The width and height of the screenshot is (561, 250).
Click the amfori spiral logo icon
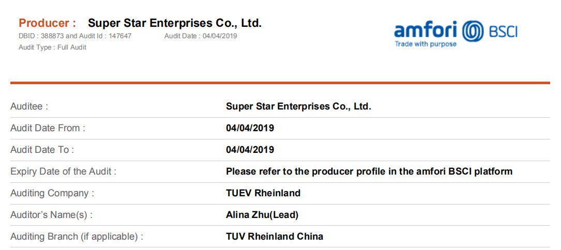click(473, 31)
